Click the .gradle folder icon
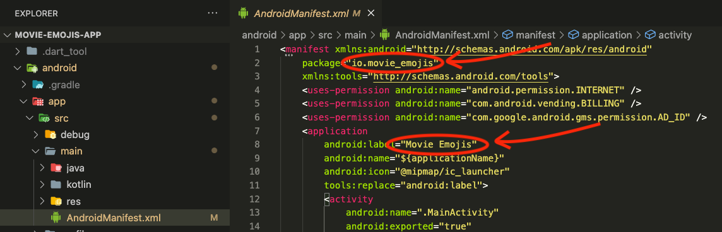 38,84
